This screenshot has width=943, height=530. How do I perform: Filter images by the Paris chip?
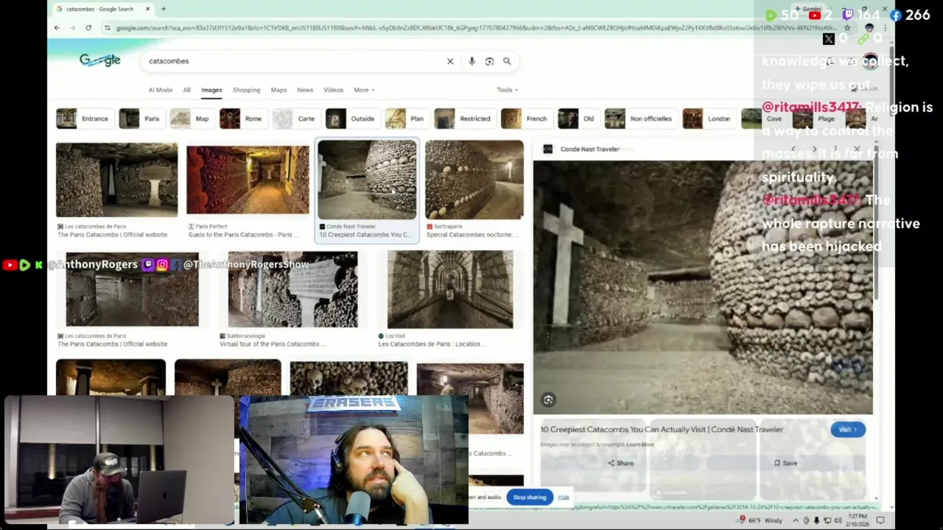point(141,119)
